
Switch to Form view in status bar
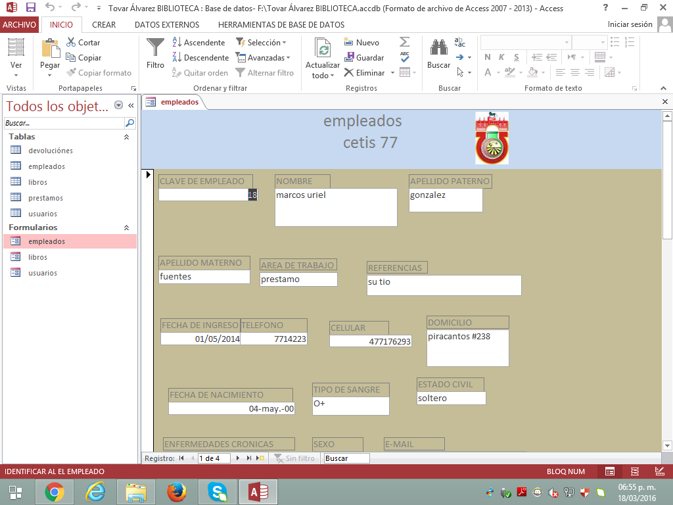[x=610, y=471]
